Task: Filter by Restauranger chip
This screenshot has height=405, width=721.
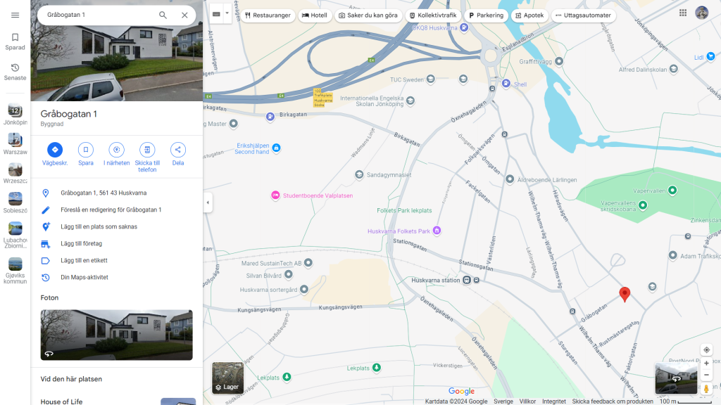Action: coord(268,15)
